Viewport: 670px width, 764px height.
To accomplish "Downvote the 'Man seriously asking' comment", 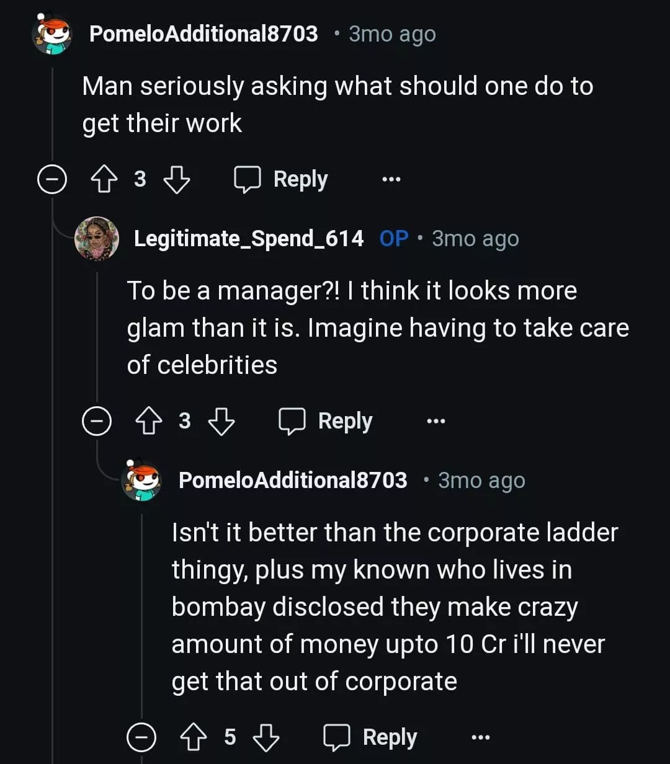I will (176, 180).
